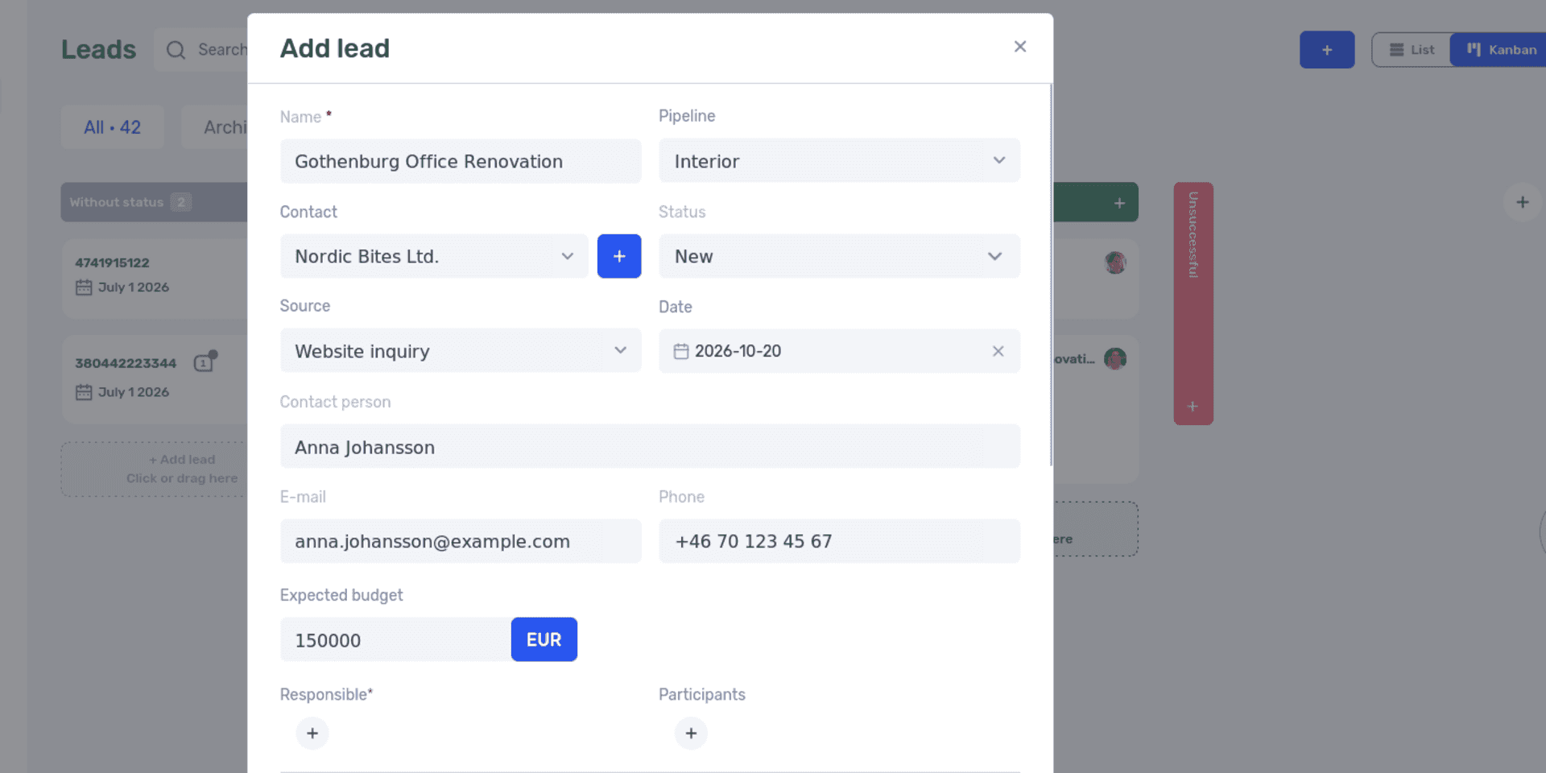Open comment icon on lead 380442223344

(x=205, y=362)
